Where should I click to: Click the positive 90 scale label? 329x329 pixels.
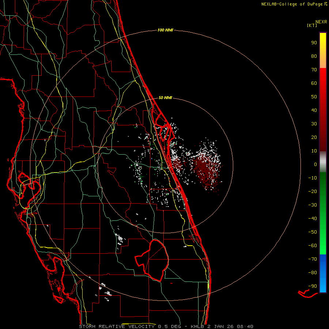click(x=314, y=43)
